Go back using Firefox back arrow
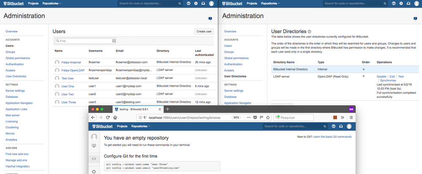The width and height of the screenshot is (422, 174). point(93,117)
